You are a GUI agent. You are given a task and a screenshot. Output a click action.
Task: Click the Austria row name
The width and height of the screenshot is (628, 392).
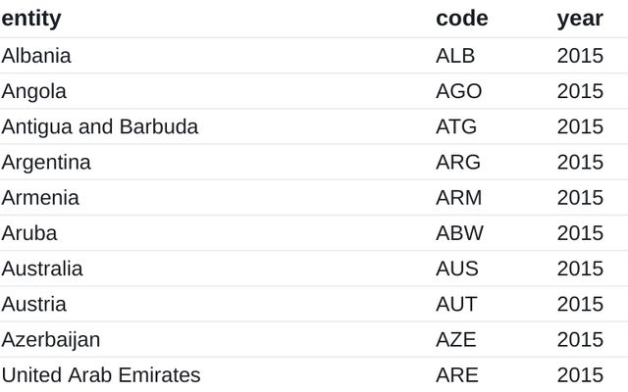pos(34,304)
